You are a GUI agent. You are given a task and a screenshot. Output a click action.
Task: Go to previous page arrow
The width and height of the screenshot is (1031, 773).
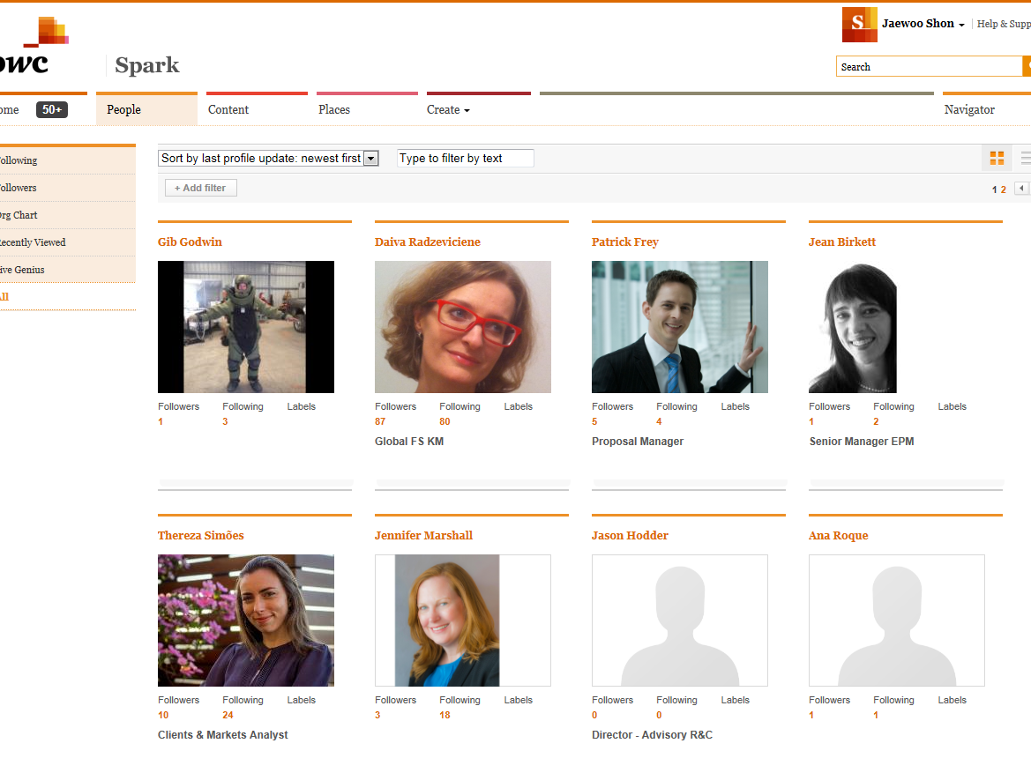(x=1022, y=189)
